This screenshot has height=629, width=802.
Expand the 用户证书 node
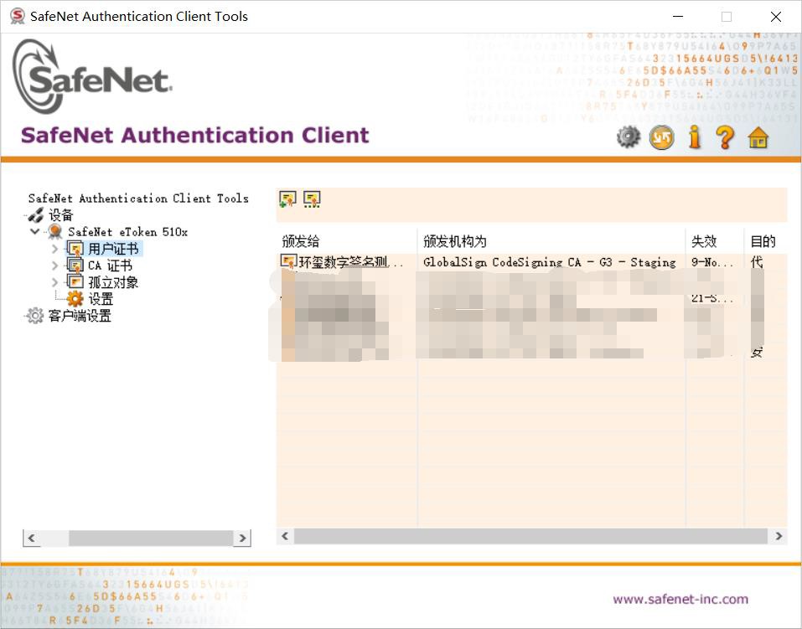click(54, 249)
